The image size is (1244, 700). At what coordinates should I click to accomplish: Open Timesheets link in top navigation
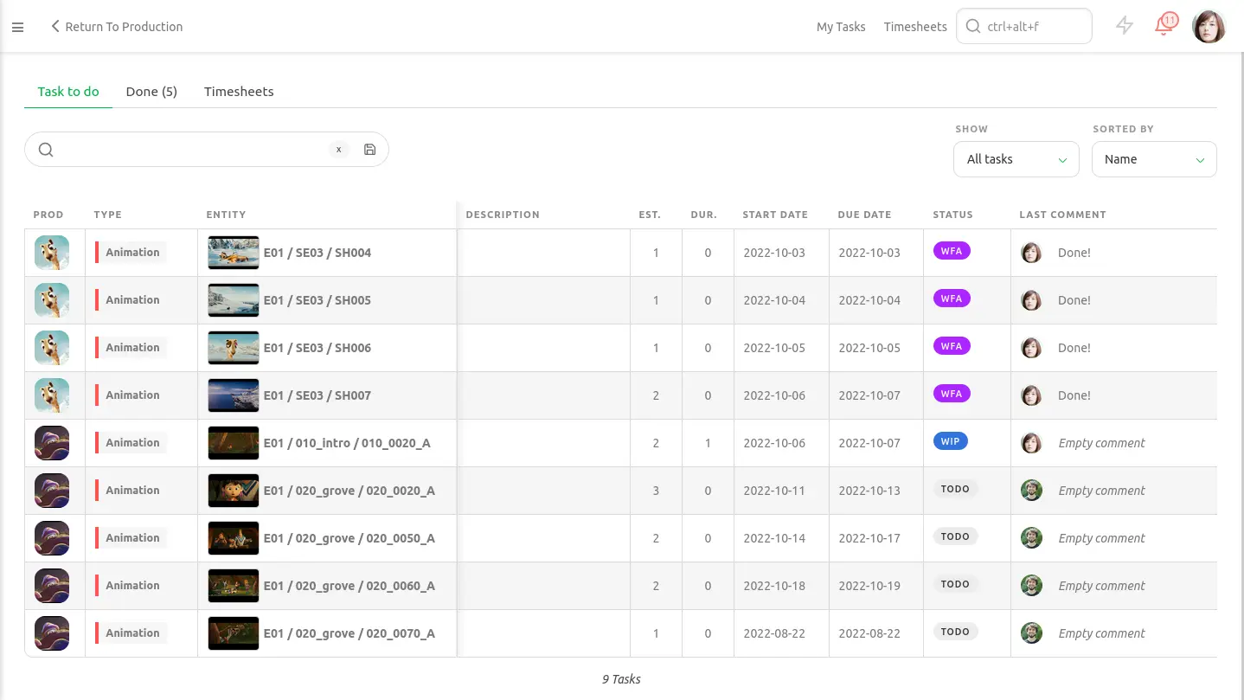(914, 27)
